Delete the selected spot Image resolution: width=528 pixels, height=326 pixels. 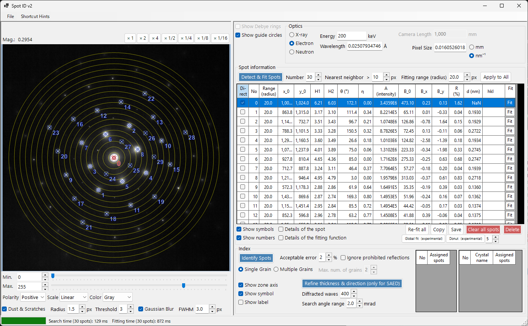(512, 230)
